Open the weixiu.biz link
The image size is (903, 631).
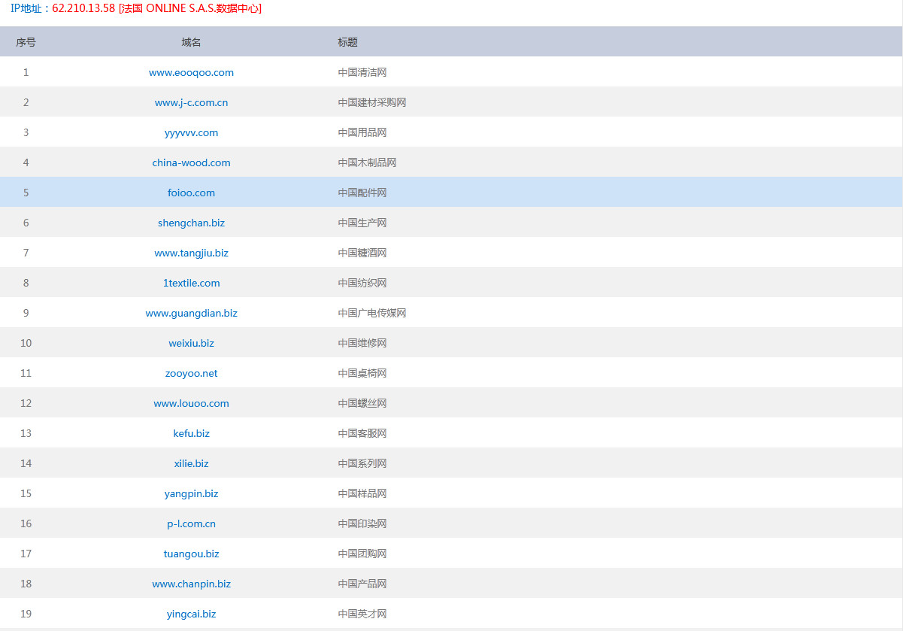click(191, 343)
